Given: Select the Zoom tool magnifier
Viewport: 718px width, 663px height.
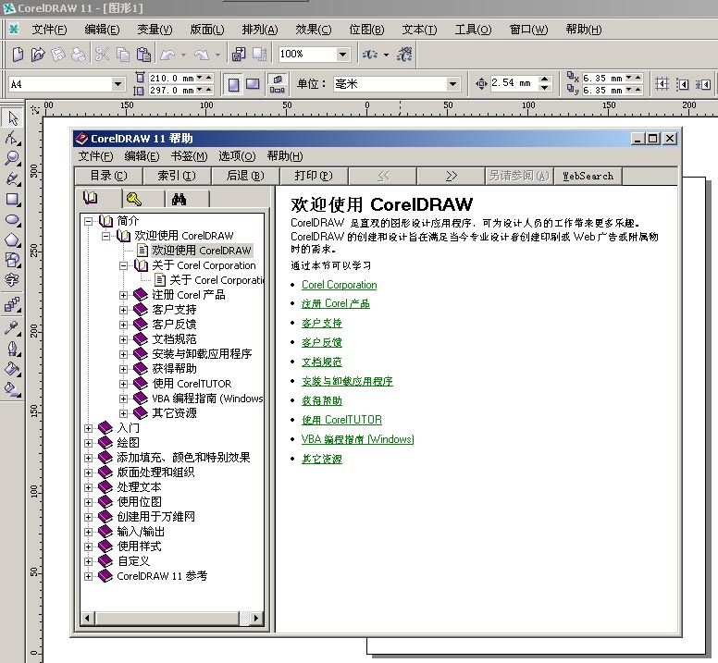Looking at the screenshot, I should pos(12,158).
